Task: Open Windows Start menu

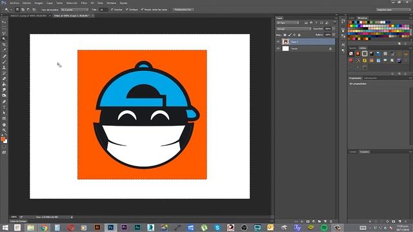Action: pos(5,227)
